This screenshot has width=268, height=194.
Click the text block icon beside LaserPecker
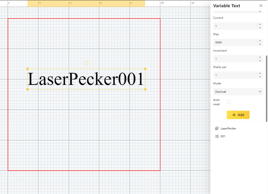(217, 128)
